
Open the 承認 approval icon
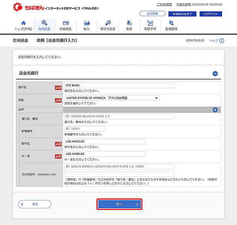click(x=129, y=23)
